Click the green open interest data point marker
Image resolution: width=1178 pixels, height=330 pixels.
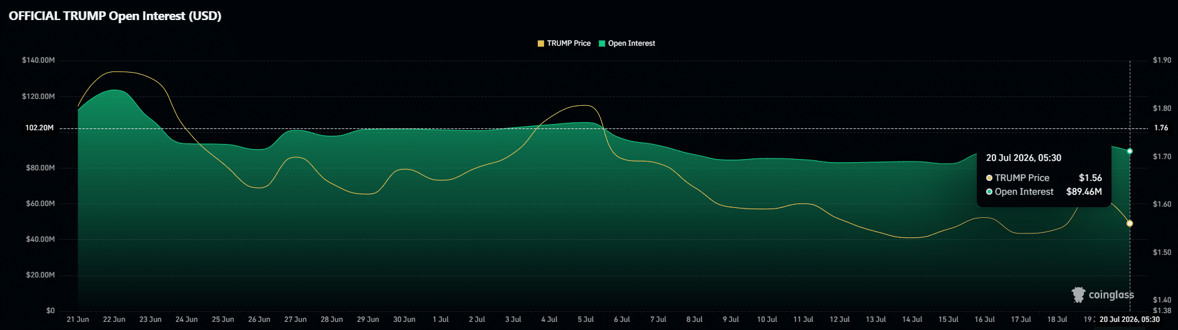point(1130,152)
